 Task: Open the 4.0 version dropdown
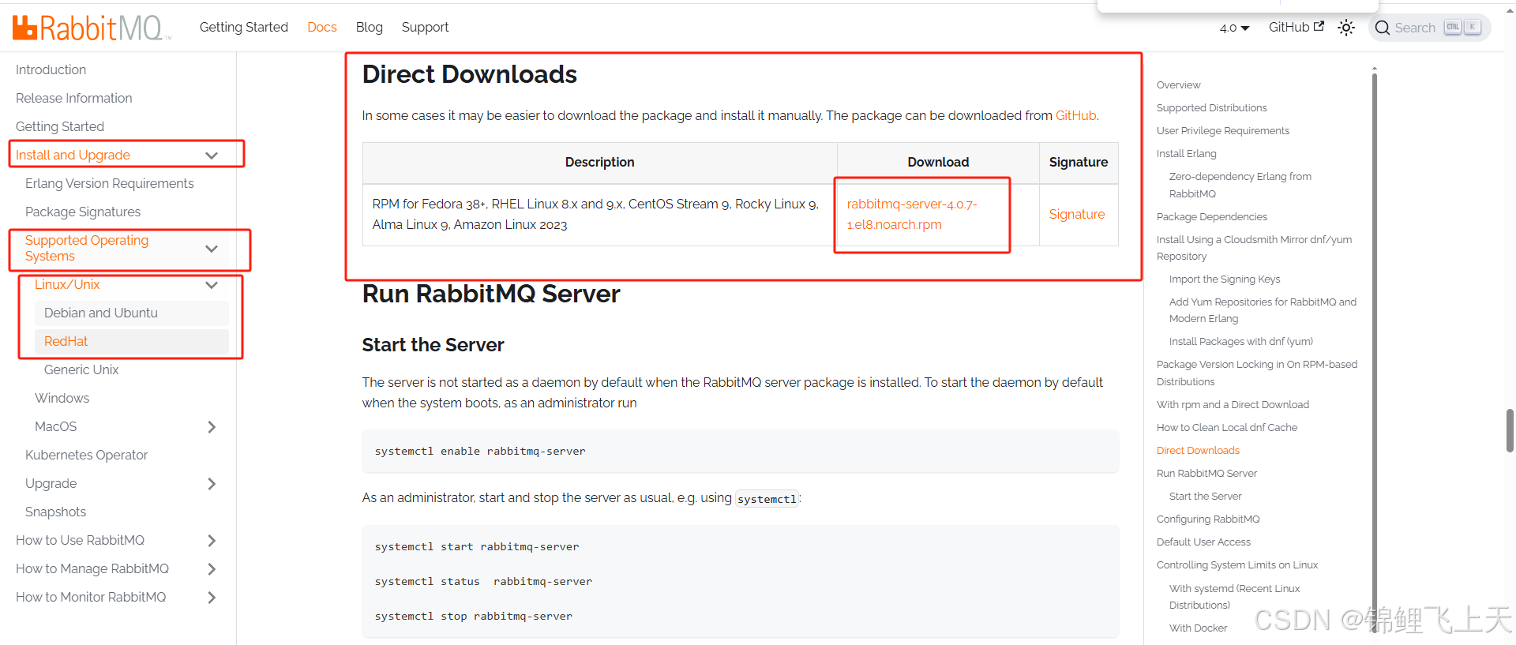click(x=1234, y=28)
